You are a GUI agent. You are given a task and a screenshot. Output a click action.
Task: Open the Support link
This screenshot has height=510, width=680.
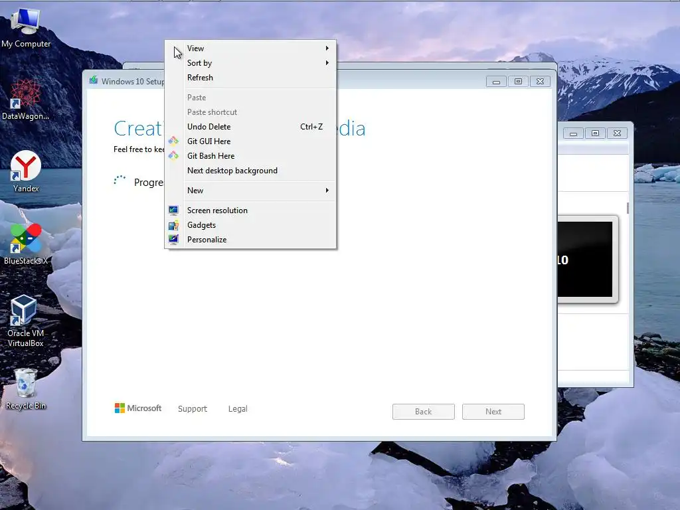pos(193,408)
